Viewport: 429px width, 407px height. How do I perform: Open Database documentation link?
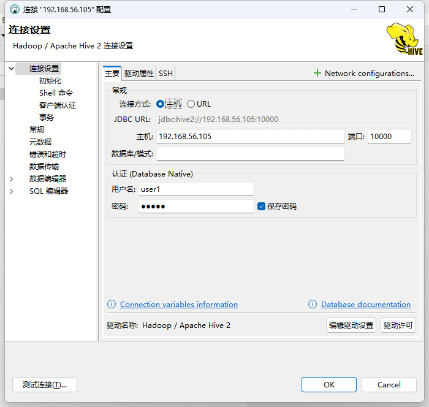pos(366,305)
